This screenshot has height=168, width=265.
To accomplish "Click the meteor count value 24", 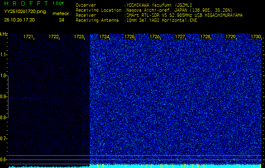I will pos(62,20).
